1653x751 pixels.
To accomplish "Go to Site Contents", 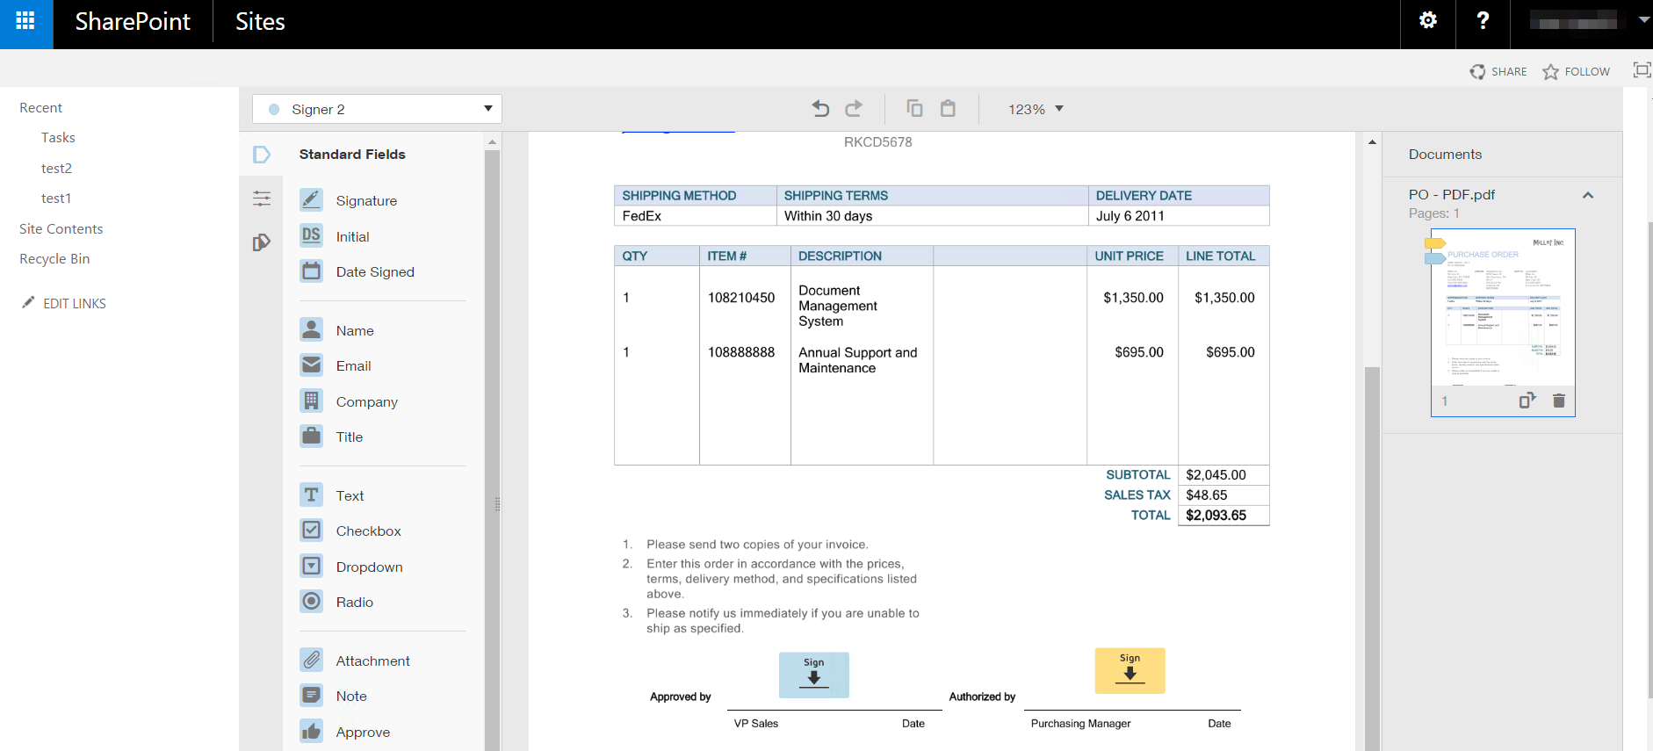I will pos(61,228).
